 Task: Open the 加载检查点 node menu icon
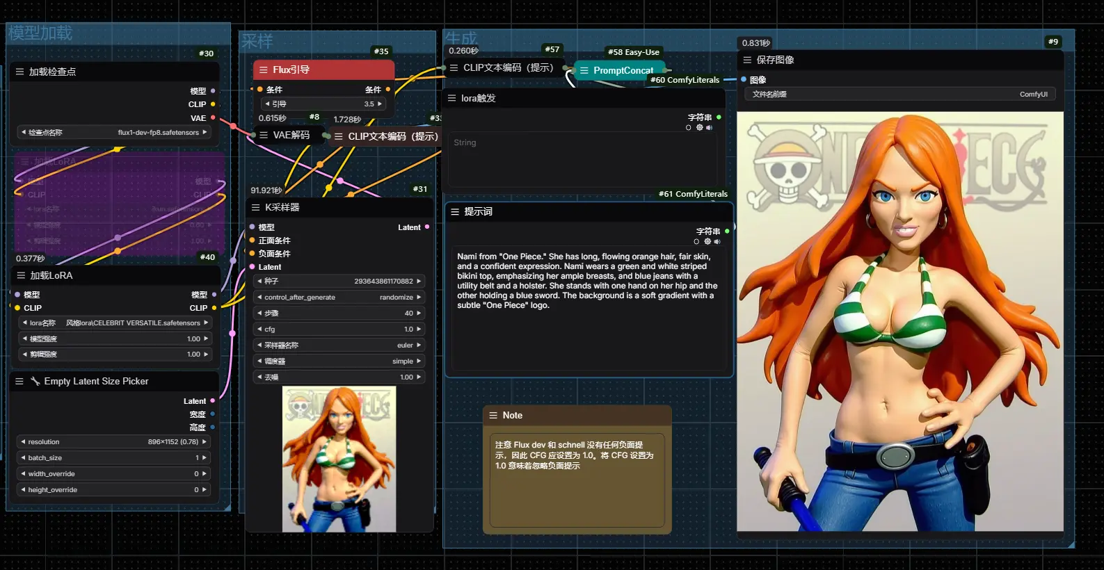[19, 72]
